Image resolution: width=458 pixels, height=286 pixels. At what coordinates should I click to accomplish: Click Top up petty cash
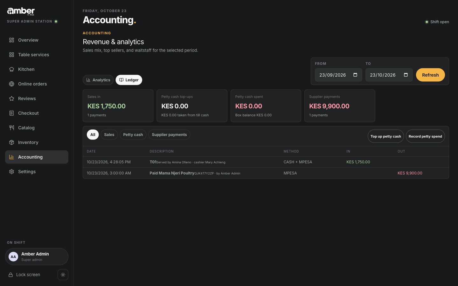coord(386,136)
